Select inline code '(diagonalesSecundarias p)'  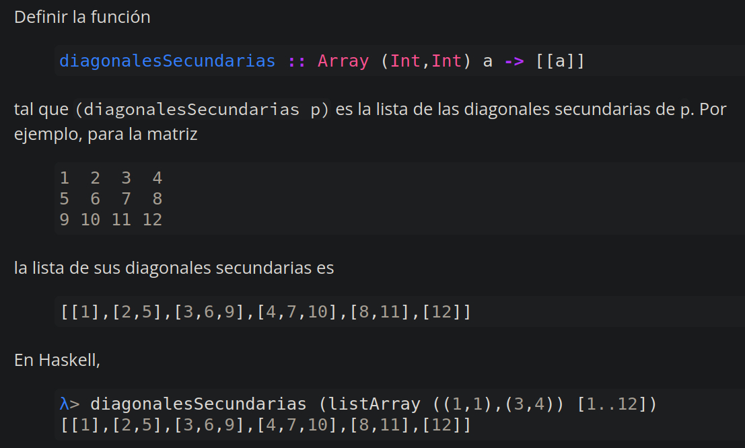pos(202,110)
